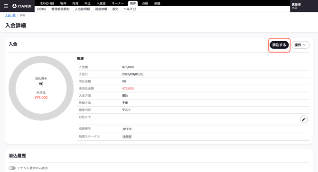
Task: Open the 管理委託契約 menu
Action: [x=60, y=9]
